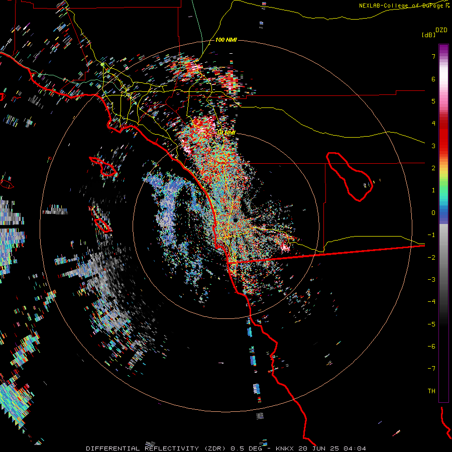Select the 7 dB tick label on the scale
The image size is (452, 452).
tap(433, 56)
